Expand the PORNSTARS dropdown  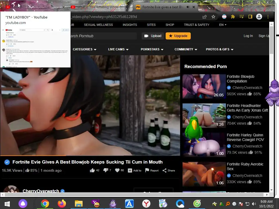152,50
